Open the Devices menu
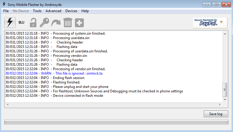 71,11
